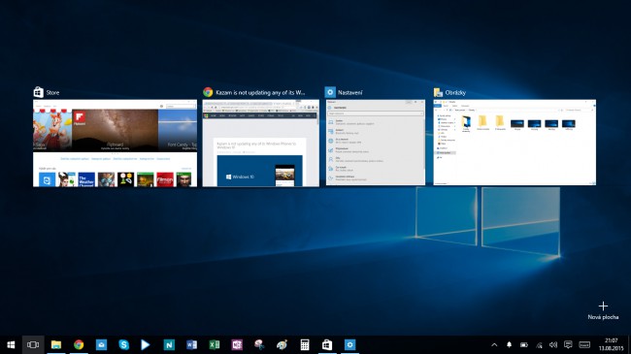The width and height of the screenshot is (631, 354).
Task: Click the notification bell tray icon
Action: tap(509, 344)
